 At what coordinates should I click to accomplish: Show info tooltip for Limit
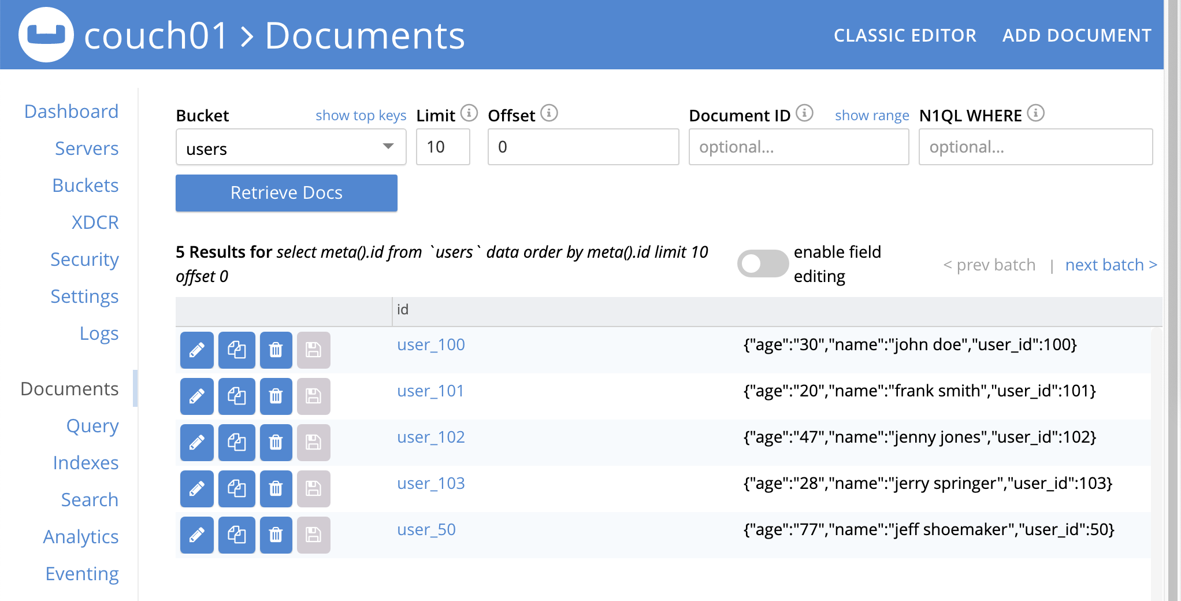469,113
